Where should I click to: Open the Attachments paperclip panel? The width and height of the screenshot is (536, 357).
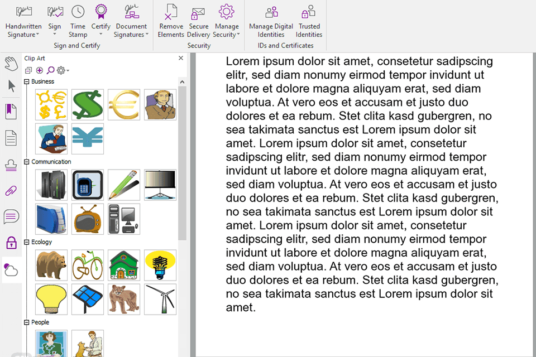11,191
